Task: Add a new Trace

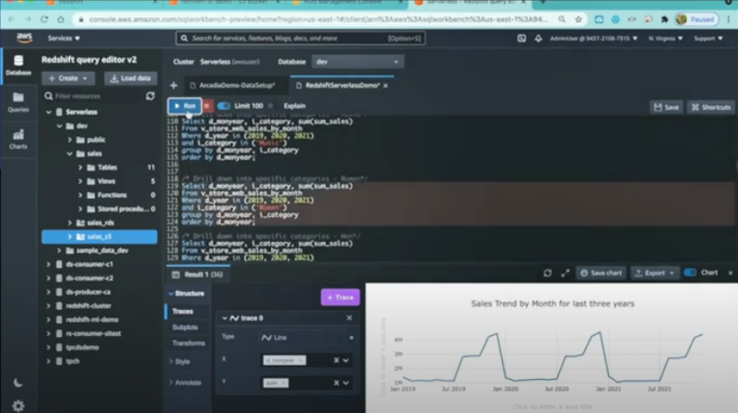Action: coord(340,297)
